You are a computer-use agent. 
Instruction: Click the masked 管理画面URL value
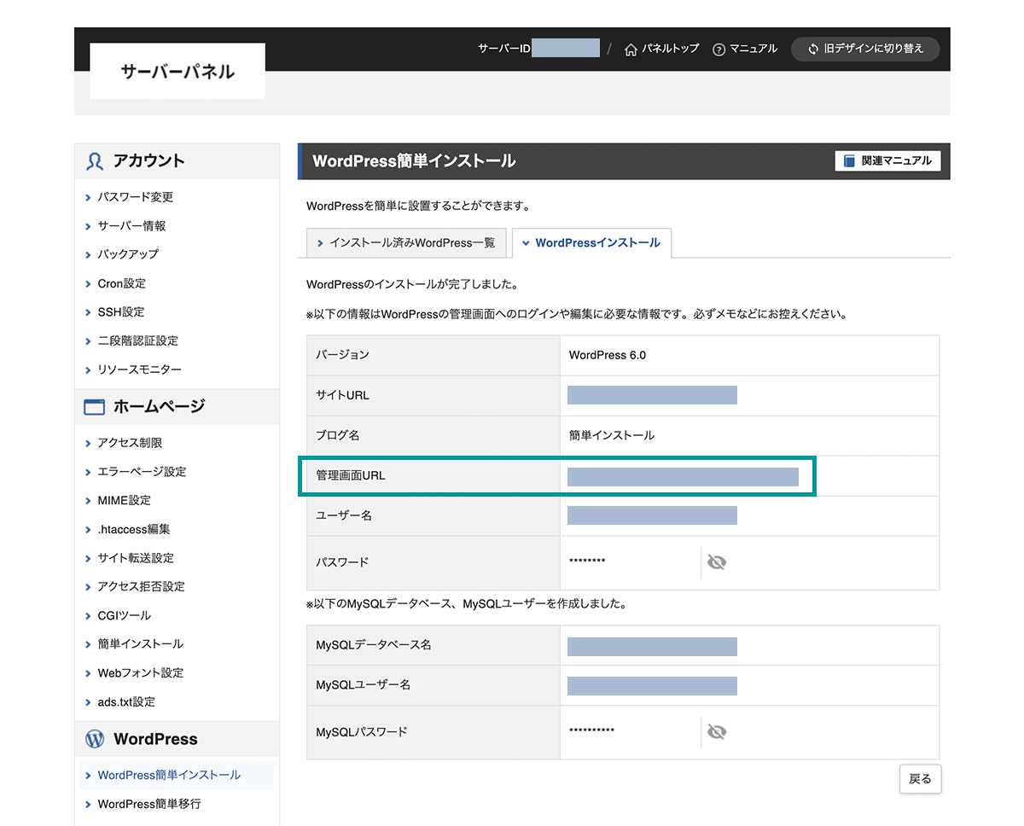click(683, 477)
